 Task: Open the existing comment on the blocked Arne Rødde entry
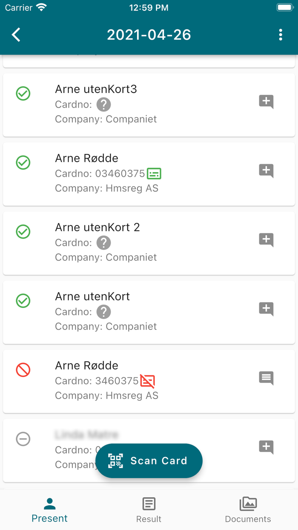pos(266,378)
